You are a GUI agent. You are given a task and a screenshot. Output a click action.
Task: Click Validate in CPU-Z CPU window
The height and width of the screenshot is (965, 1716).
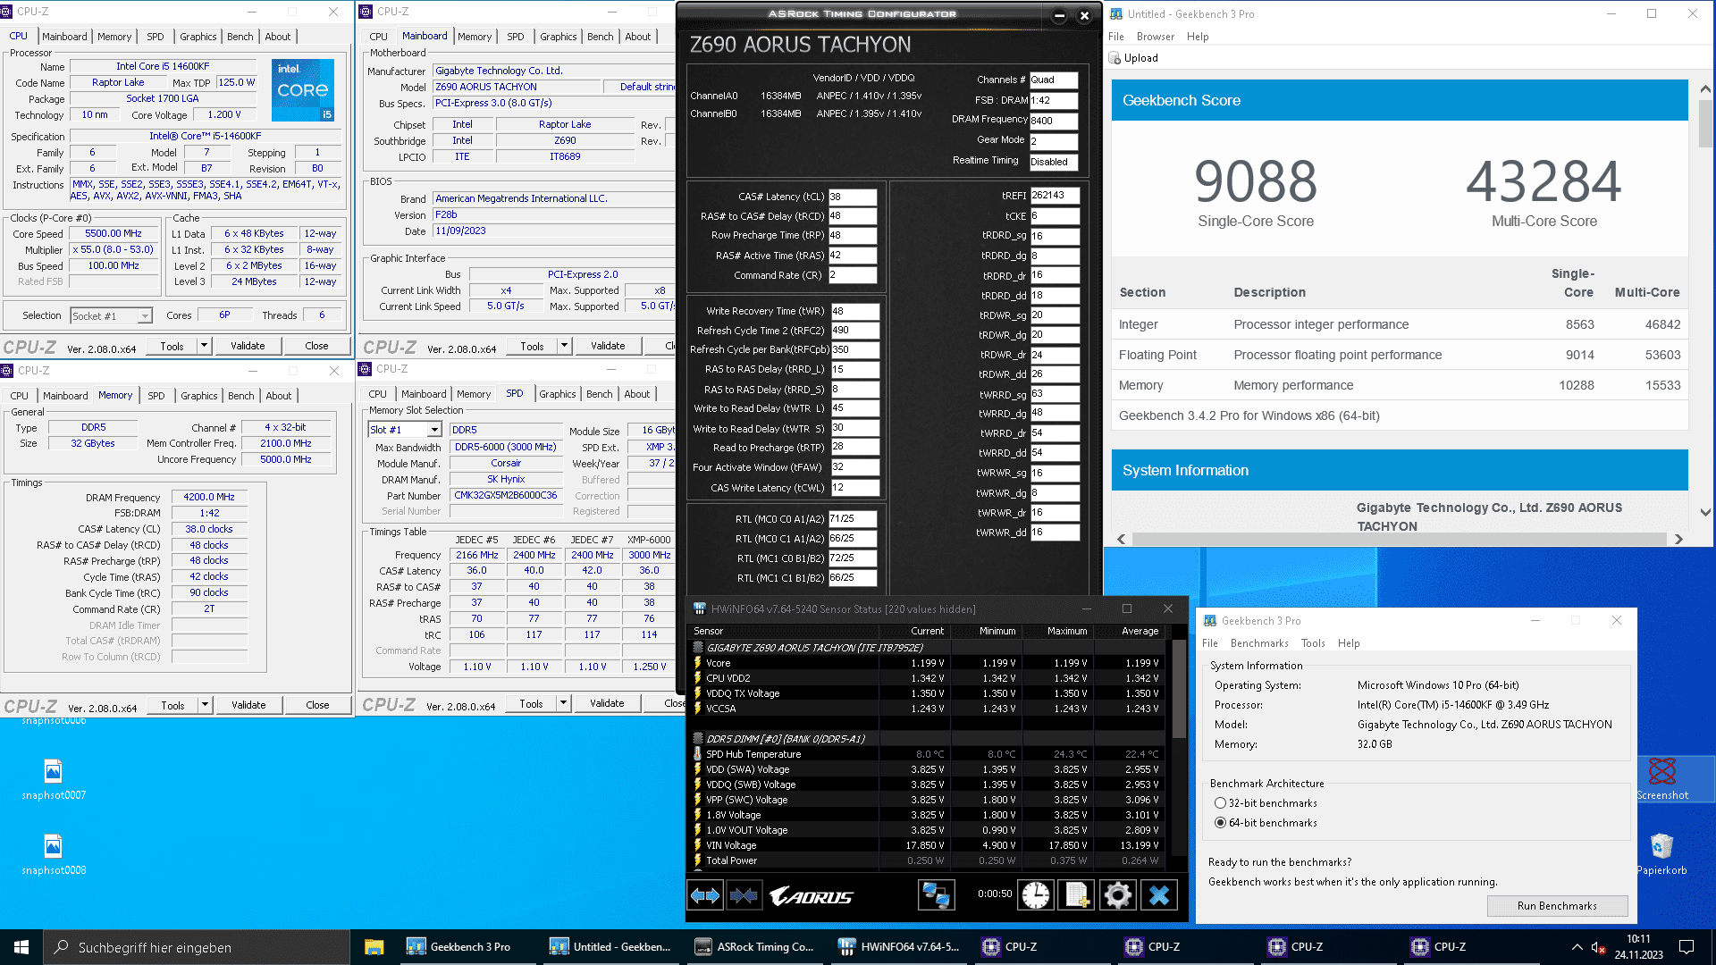[248, 346]
